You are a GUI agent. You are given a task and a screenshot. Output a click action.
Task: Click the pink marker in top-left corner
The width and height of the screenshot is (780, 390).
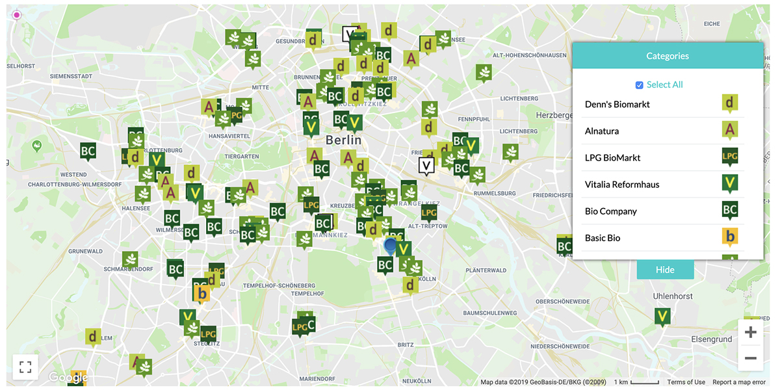17,15
